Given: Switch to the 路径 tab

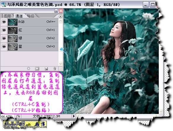Looking at the screenshot, I should 31,16.
